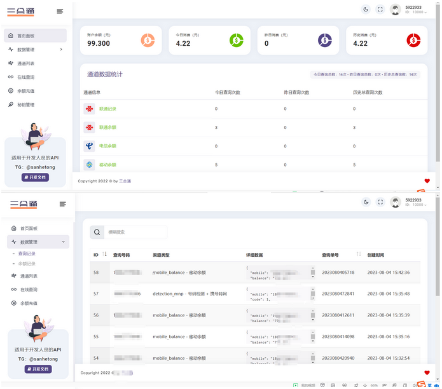This screenshot has width=442, height=389.
Task: Collapse the expanded 数据管理 menu above 查询记录
Action: tap(63, 242)
